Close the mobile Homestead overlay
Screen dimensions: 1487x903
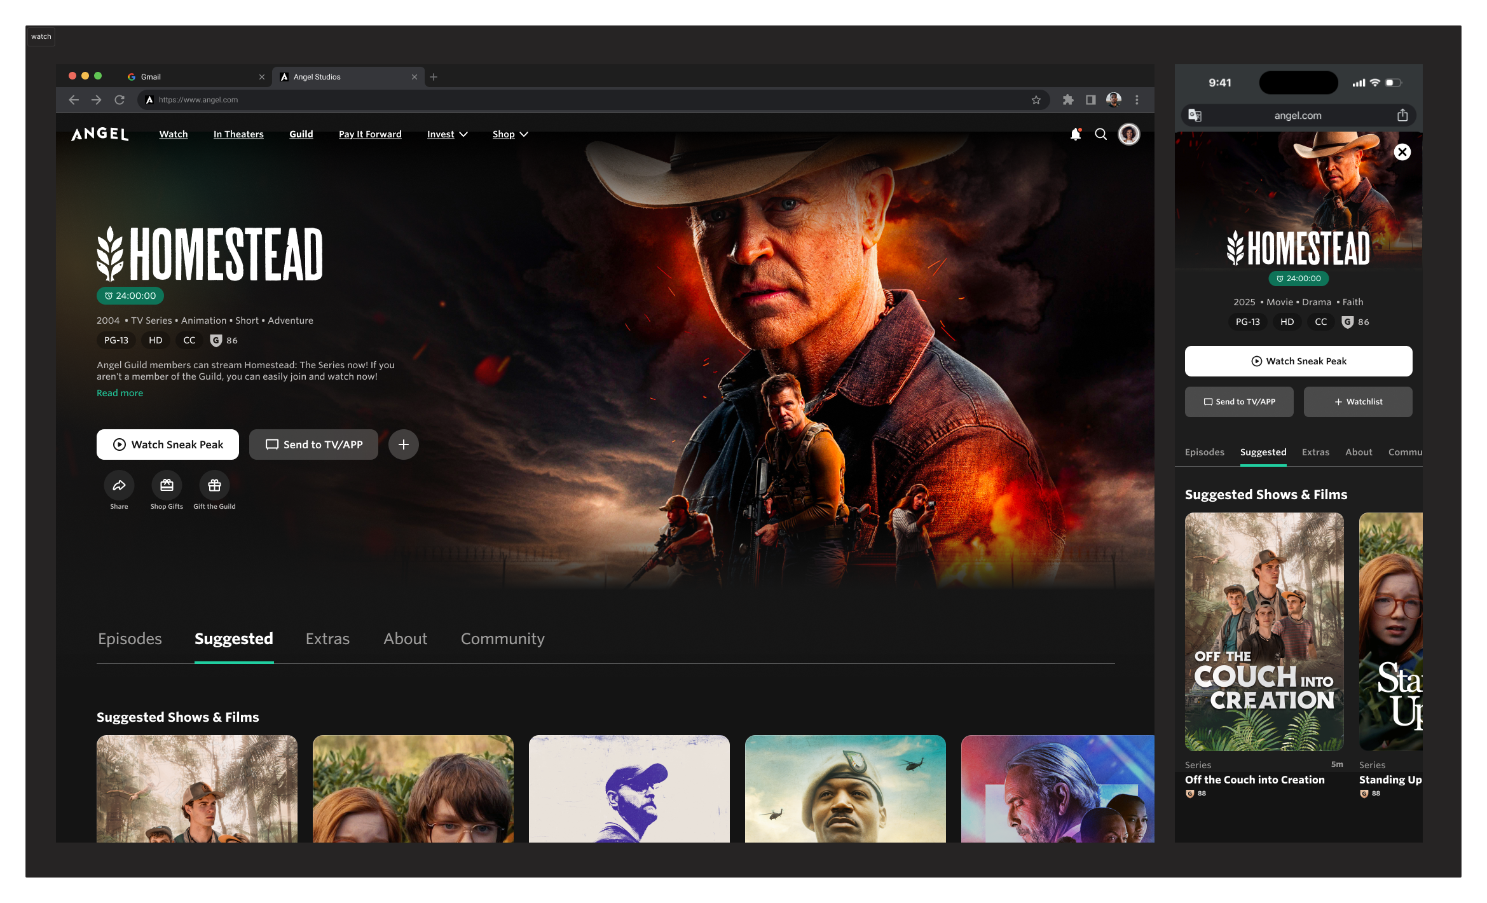coord(1402,152)
